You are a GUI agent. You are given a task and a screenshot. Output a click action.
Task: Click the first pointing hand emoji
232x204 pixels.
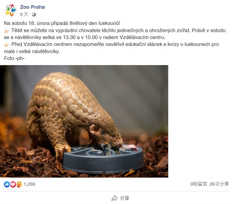7,31
